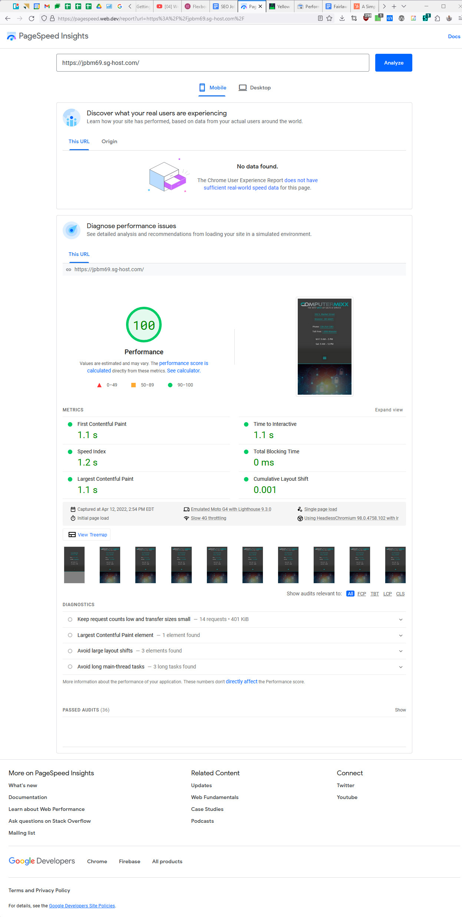Filter audits relevant to CLS

coord(400,594)
